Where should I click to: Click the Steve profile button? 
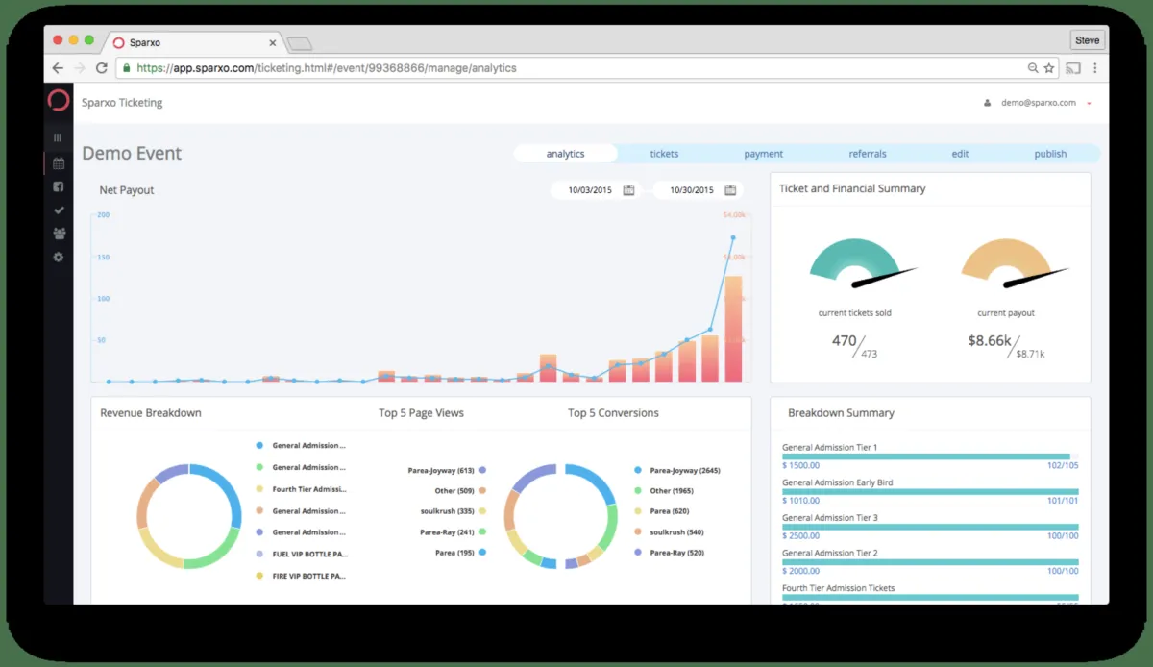pyautogui.click(x=1088, y=40)
